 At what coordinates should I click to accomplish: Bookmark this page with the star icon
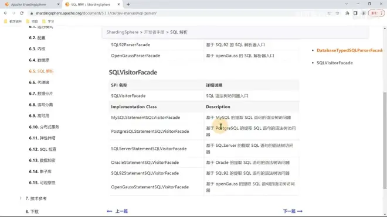point(337,13)
